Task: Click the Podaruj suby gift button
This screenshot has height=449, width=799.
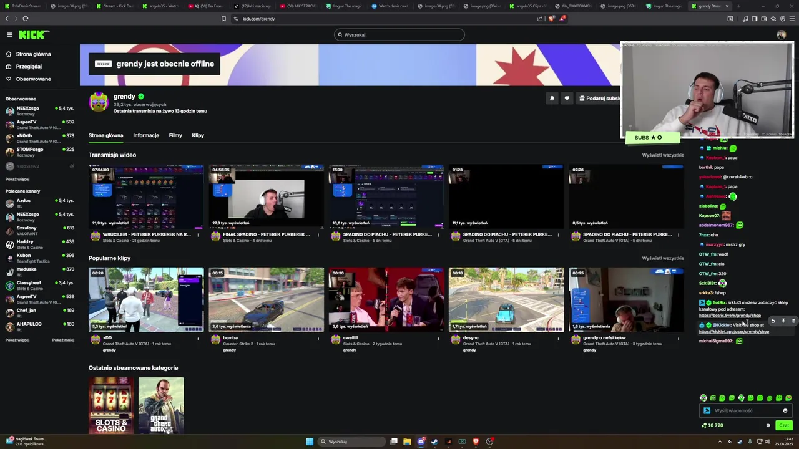Action: pos(599,98)
